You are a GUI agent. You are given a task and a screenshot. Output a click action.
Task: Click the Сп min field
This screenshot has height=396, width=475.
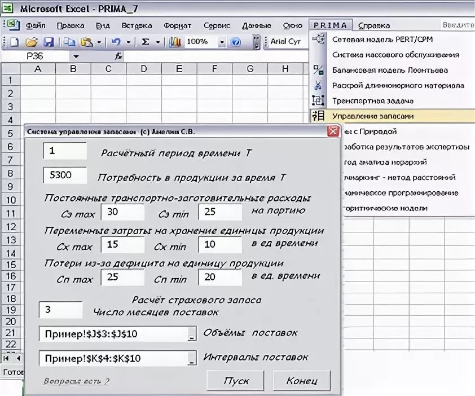[220, 277]
